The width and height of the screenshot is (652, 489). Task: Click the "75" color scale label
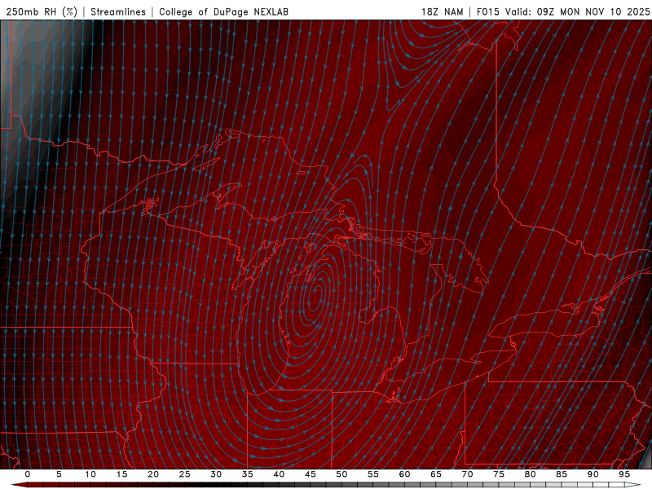coord(499,474)
